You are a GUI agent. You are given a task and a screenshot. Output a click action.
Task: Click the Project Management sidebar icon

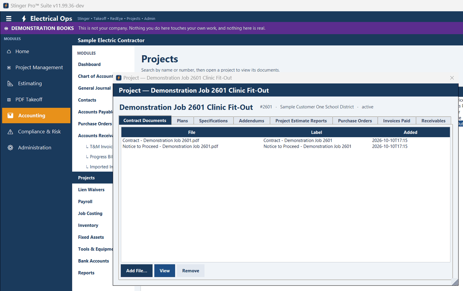9,68
